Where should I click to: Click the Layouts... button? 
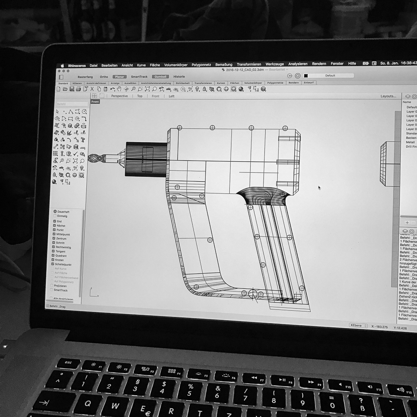pyautogui.click(x=388, y=96)
